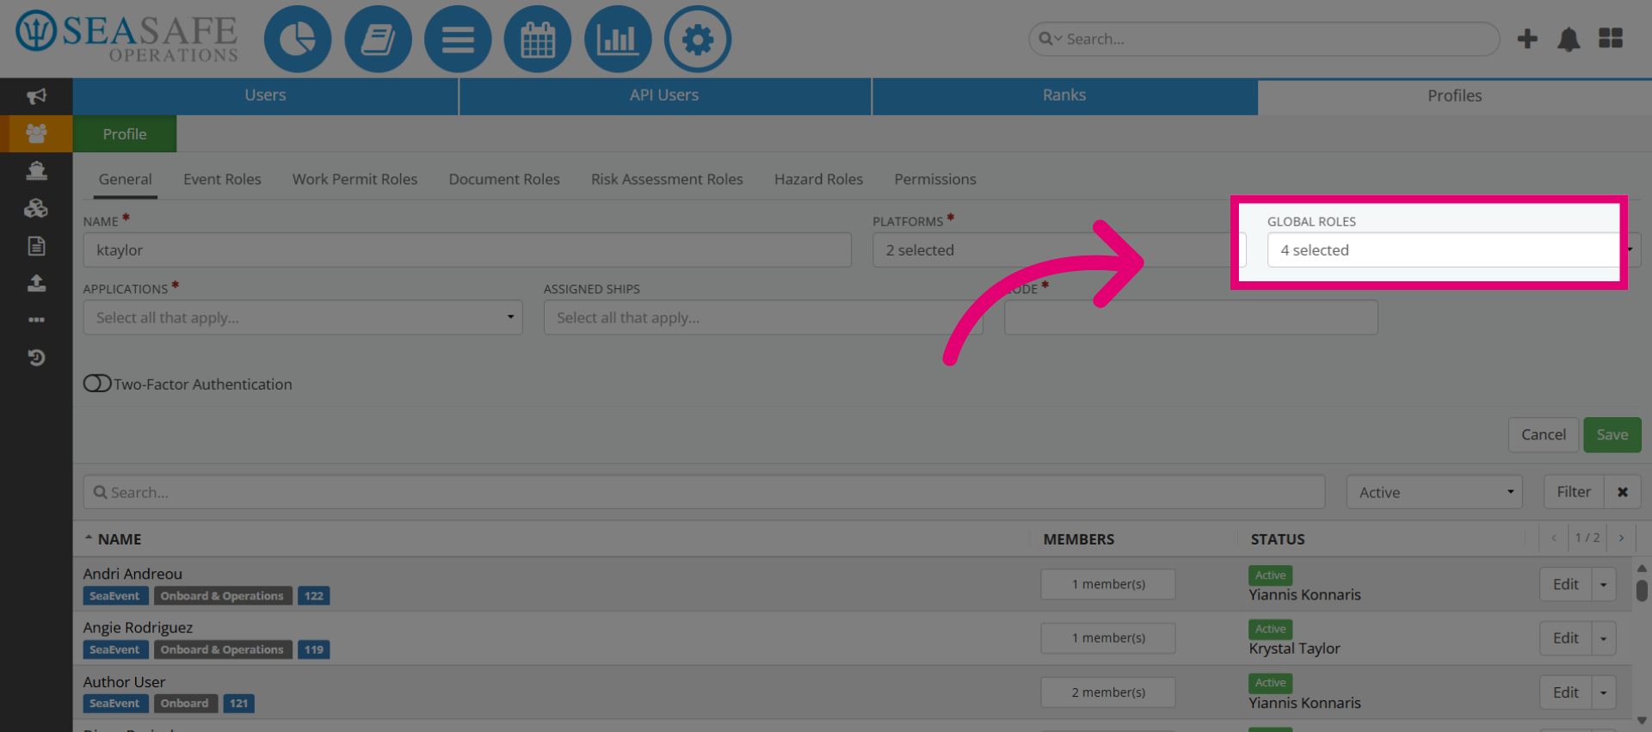Open the Applications dropdown
The height and width of the screenshot is (732, 1652).
click(x=303, y=317)
